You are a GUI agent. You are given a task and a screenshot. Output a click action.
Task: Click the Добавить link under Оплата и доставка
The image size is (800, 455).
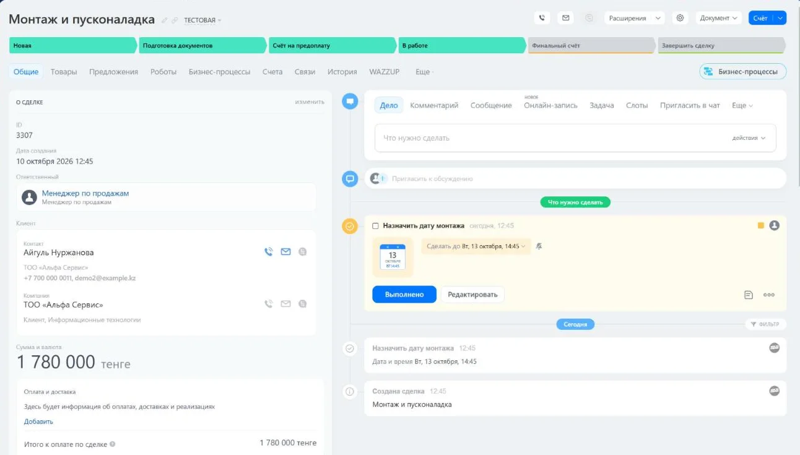pos(38,422)
